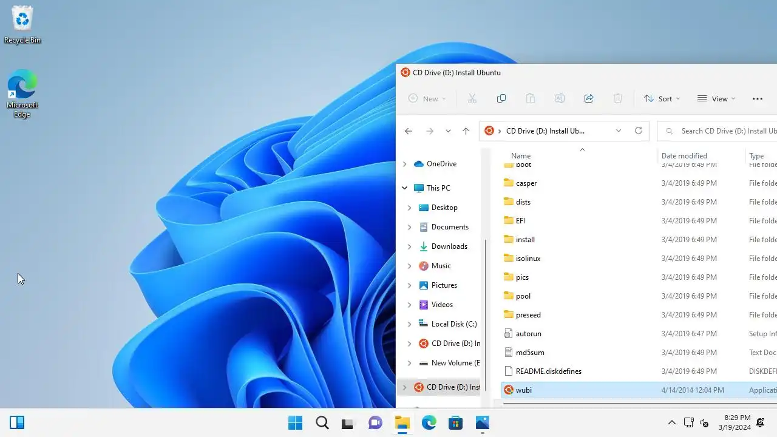Image resolution: width=777 pixels, height=437 pixels.
Task: Go back with the left arrow
Action: [409, 131]
